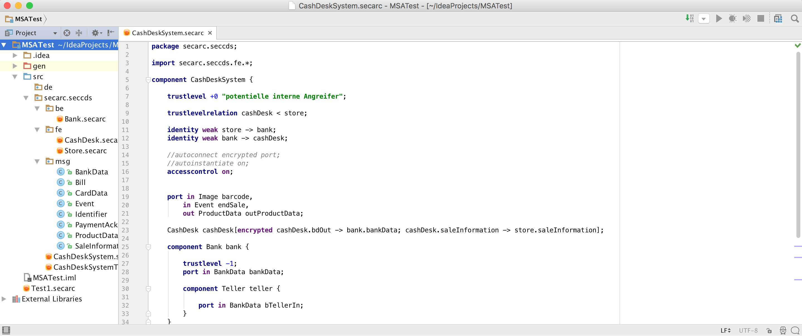Screen dimensions: 802x336
Task: Click the Hector inspector icon in status bar
Action: (783, 330)
